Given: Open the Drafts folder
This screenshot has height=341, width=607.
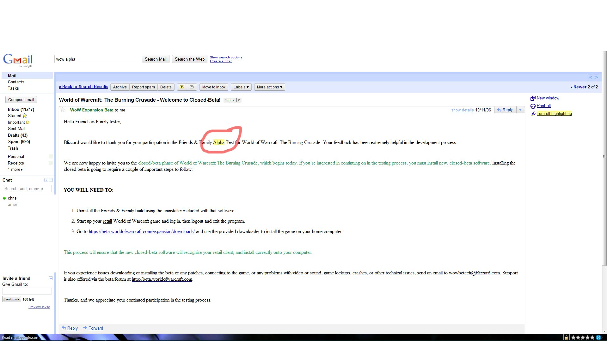Looking at the screenshot, I should point(18,135).
